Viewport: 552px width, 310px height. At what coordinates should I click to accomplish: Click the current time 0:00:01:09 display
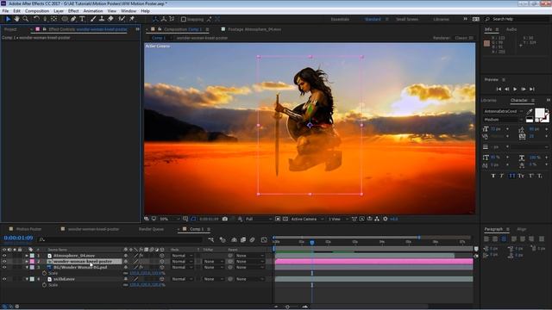click(18, 238)
